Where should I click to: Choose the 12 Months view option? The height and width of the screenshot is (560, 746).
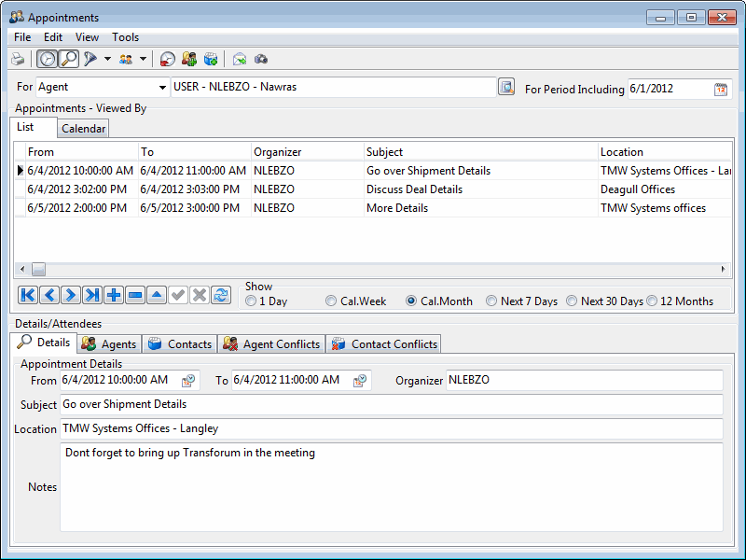click(652, 301)
